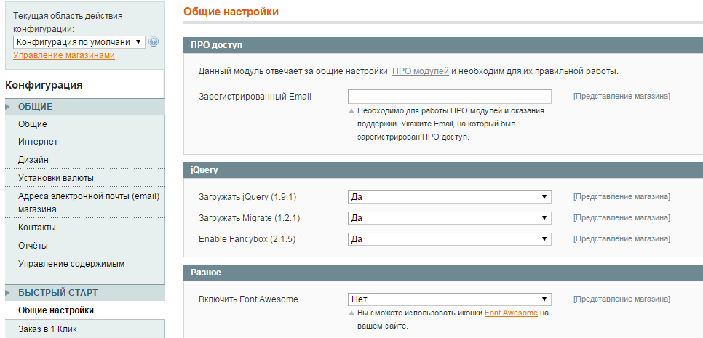This screenshot has width=703, height=338.
Task: Open the Общие configuration tab
Action: (33, 124)
